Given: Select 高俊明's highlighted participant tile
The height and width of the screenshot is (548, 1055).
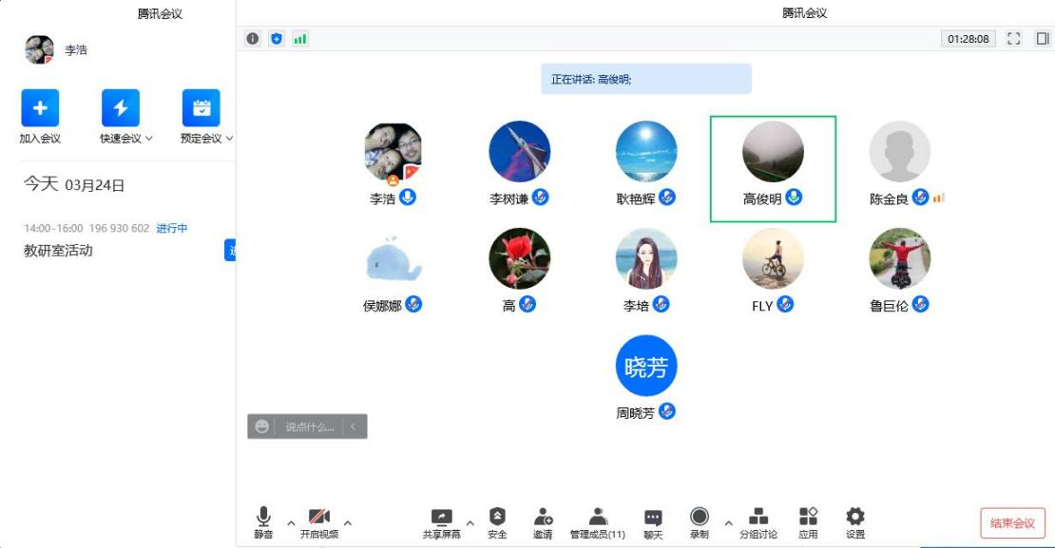Looking at the screenshot, I should 773,169.
